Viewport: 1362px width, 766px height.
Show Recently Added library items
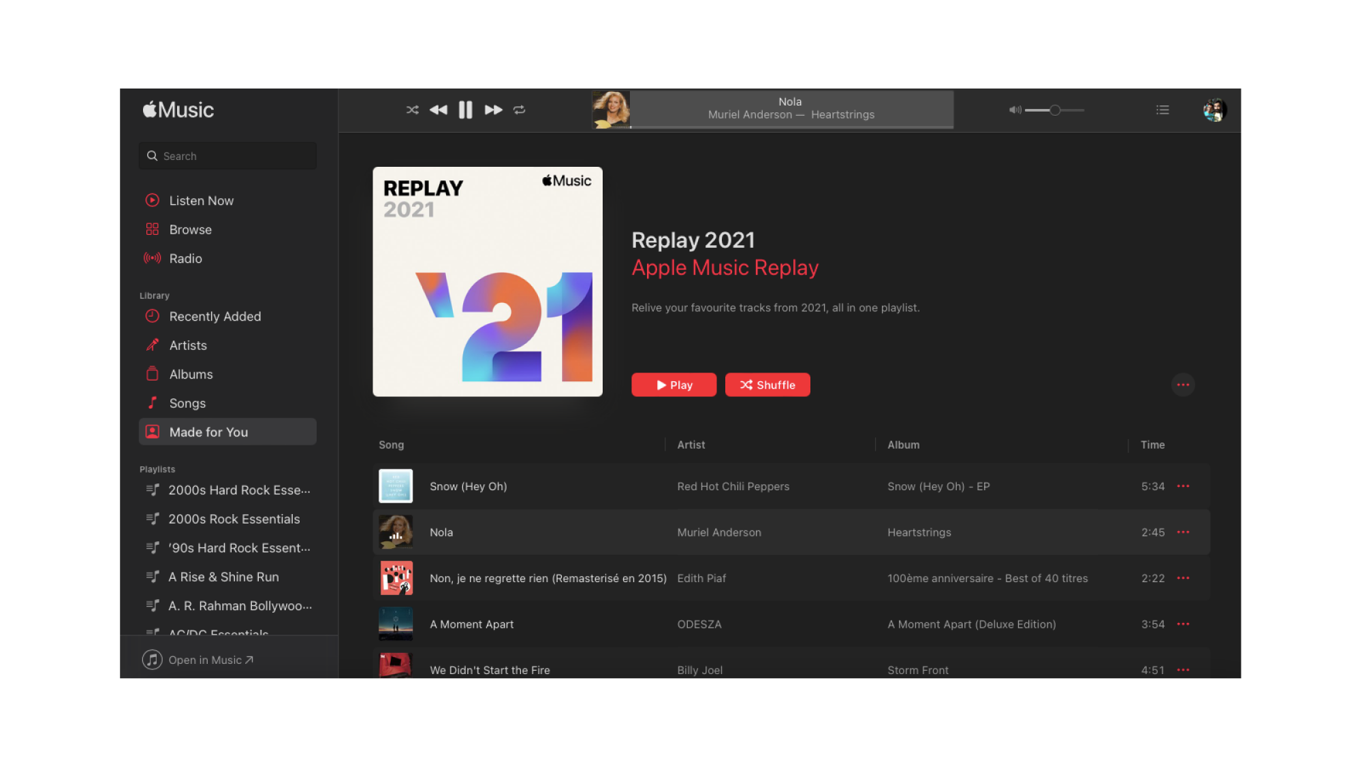227,316
